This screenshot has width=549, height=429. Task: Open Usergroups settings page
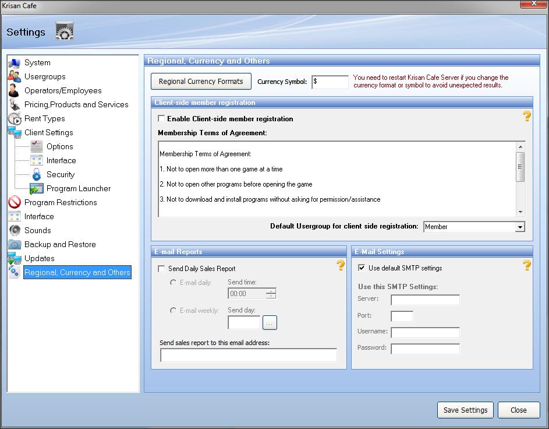coord(45,76)
